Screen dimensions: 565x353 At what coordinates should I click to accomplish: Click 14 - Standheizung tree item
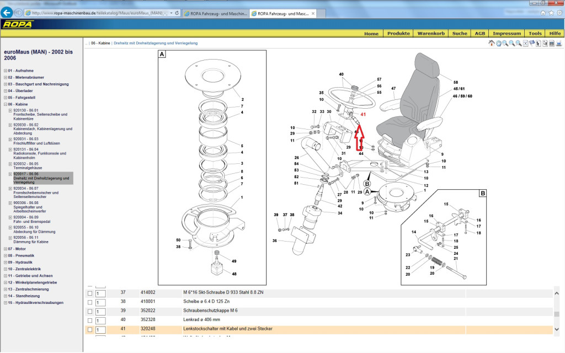(24, 296)
